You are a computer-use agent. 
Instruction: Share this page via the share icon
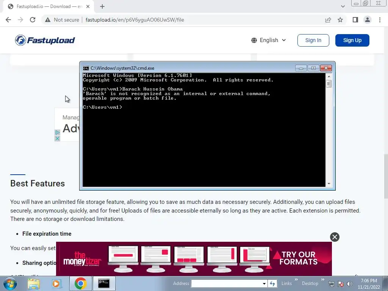point(328,20)
